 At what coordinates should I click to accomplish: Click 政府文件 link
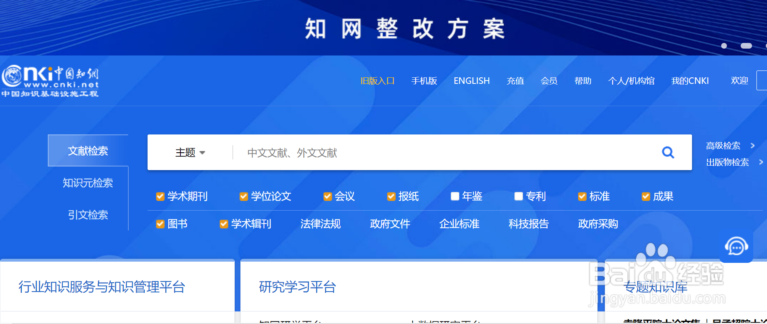[390, 224]
